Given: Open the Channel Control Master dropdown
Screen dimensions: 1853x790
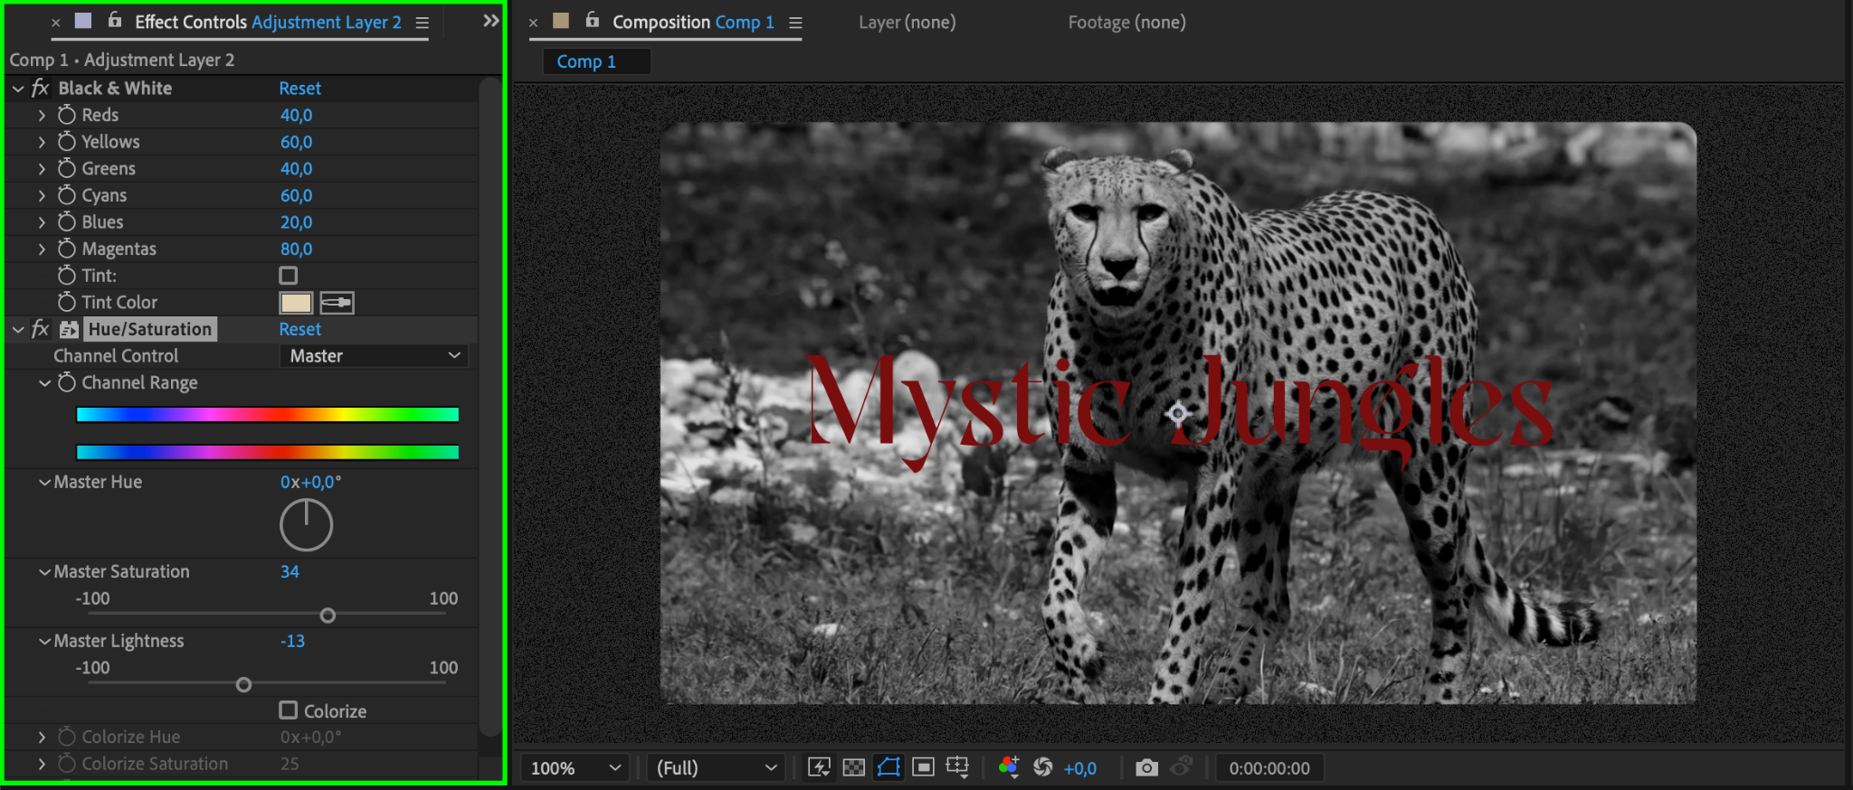Looking at the screenshot, I should [x=375, y=356].
